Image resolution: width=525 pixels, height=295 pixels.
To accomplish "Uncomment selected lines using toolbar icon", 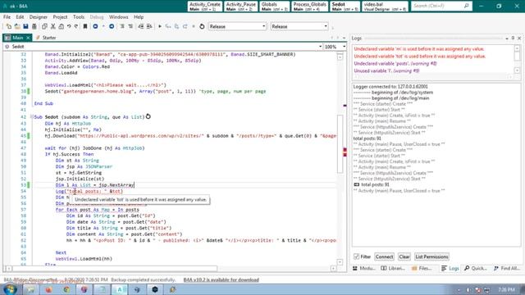I will coord(130,26).
